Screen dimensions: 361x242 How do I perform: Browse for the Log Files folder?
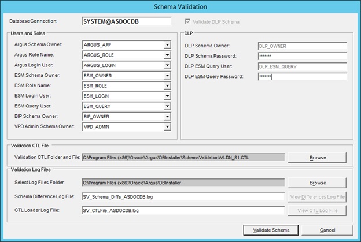point(317,183)
